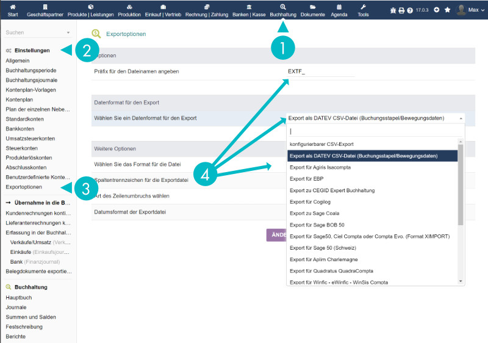Open Banken | Kasse module
Screen dimensions: 488x343
(249, 10)
